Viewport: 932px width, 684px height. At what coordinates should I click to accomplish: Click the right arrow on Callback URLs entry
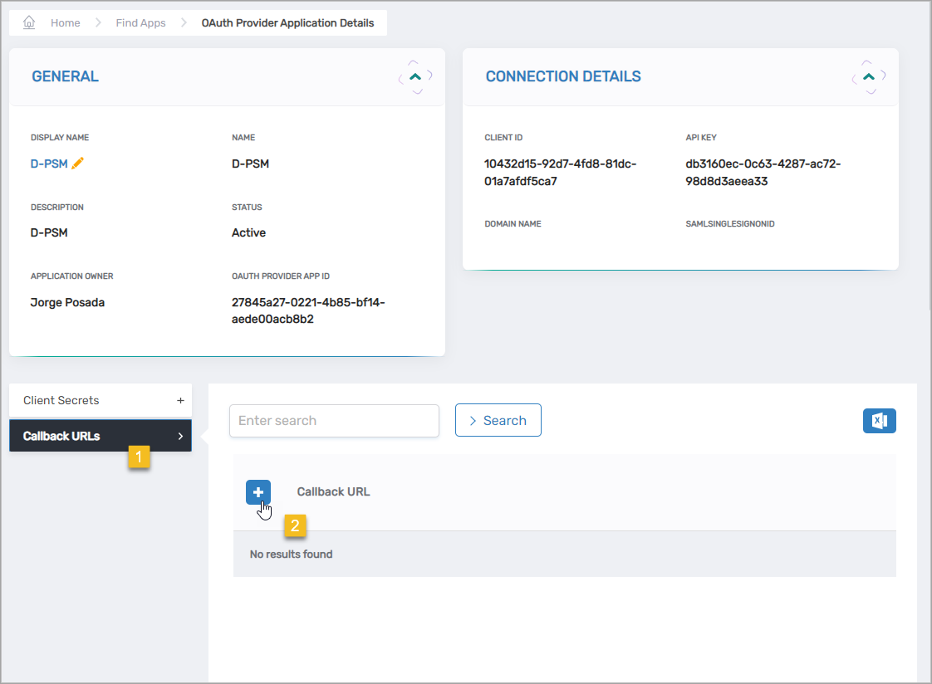click(182, 435)
